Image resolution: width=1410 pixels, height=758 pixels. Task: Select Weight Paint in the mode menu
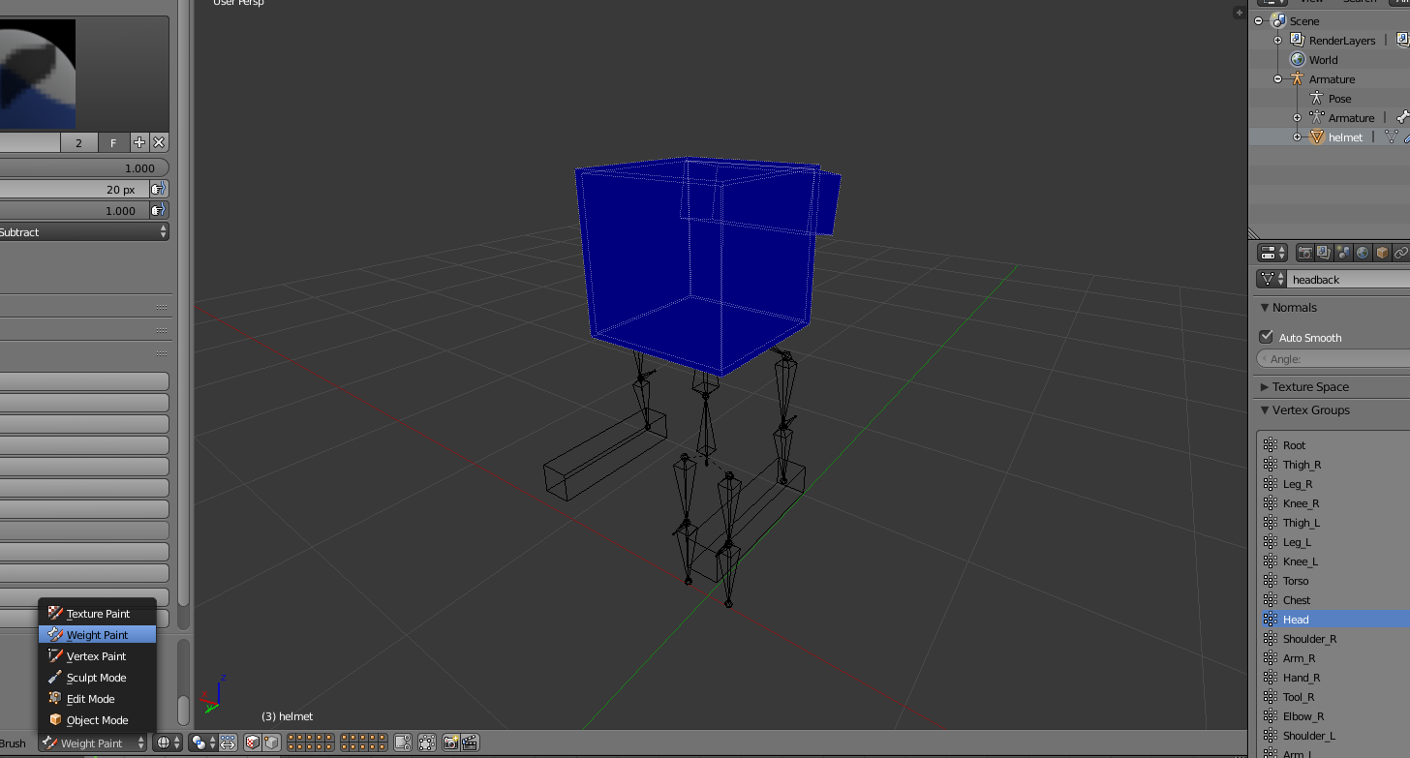[x=97, y=635]
